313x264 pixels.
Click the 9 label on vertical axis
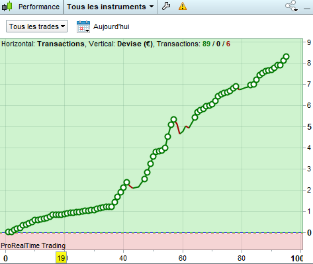pos(309,42)
